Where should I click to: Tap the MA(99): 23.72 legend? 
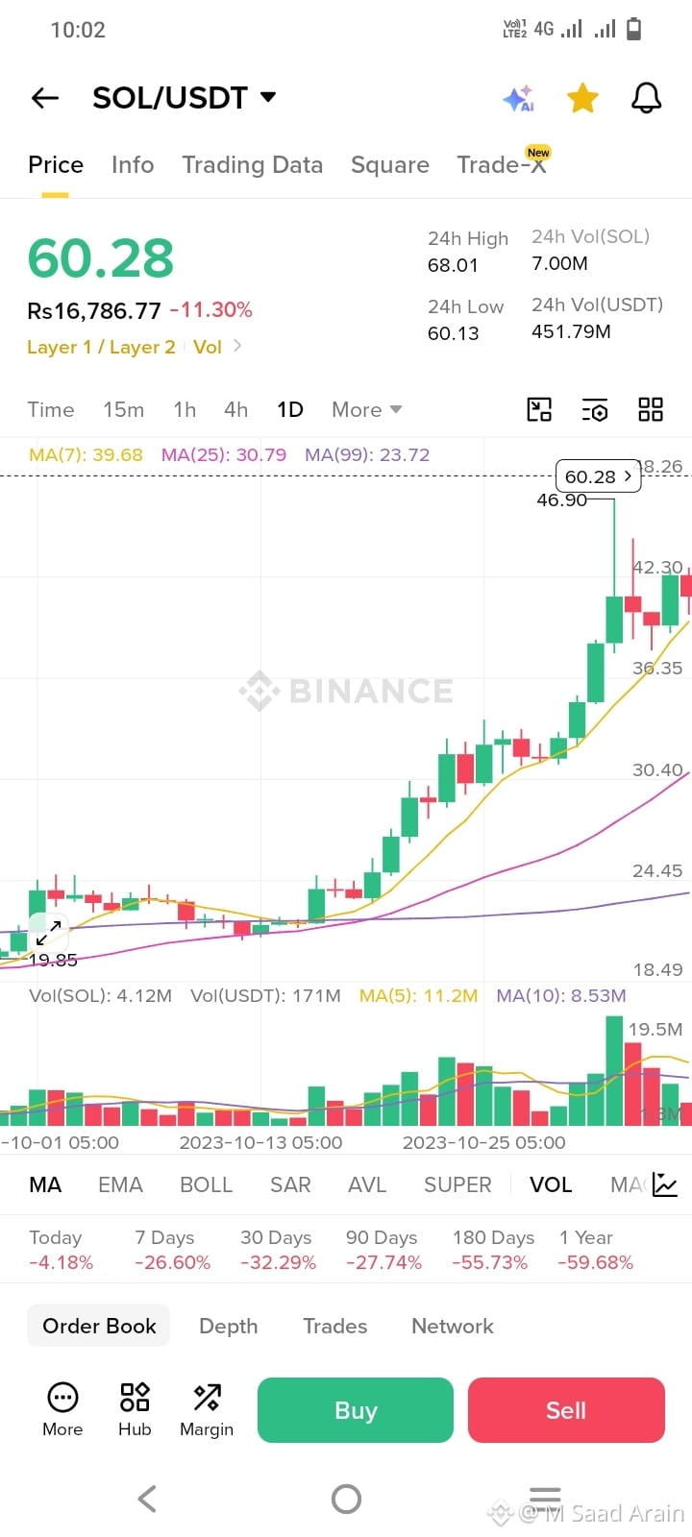point(367,454)
